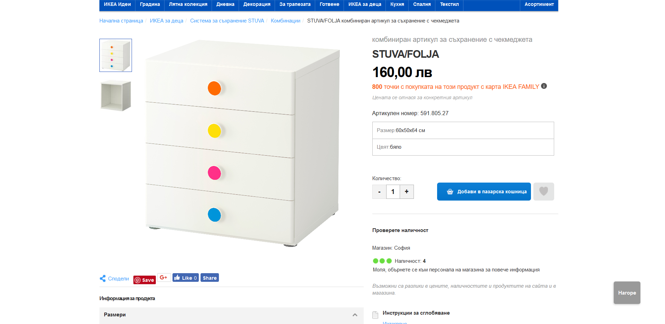Click the assembly instructions document icon

pyautogui.click(x=375, y=315)
